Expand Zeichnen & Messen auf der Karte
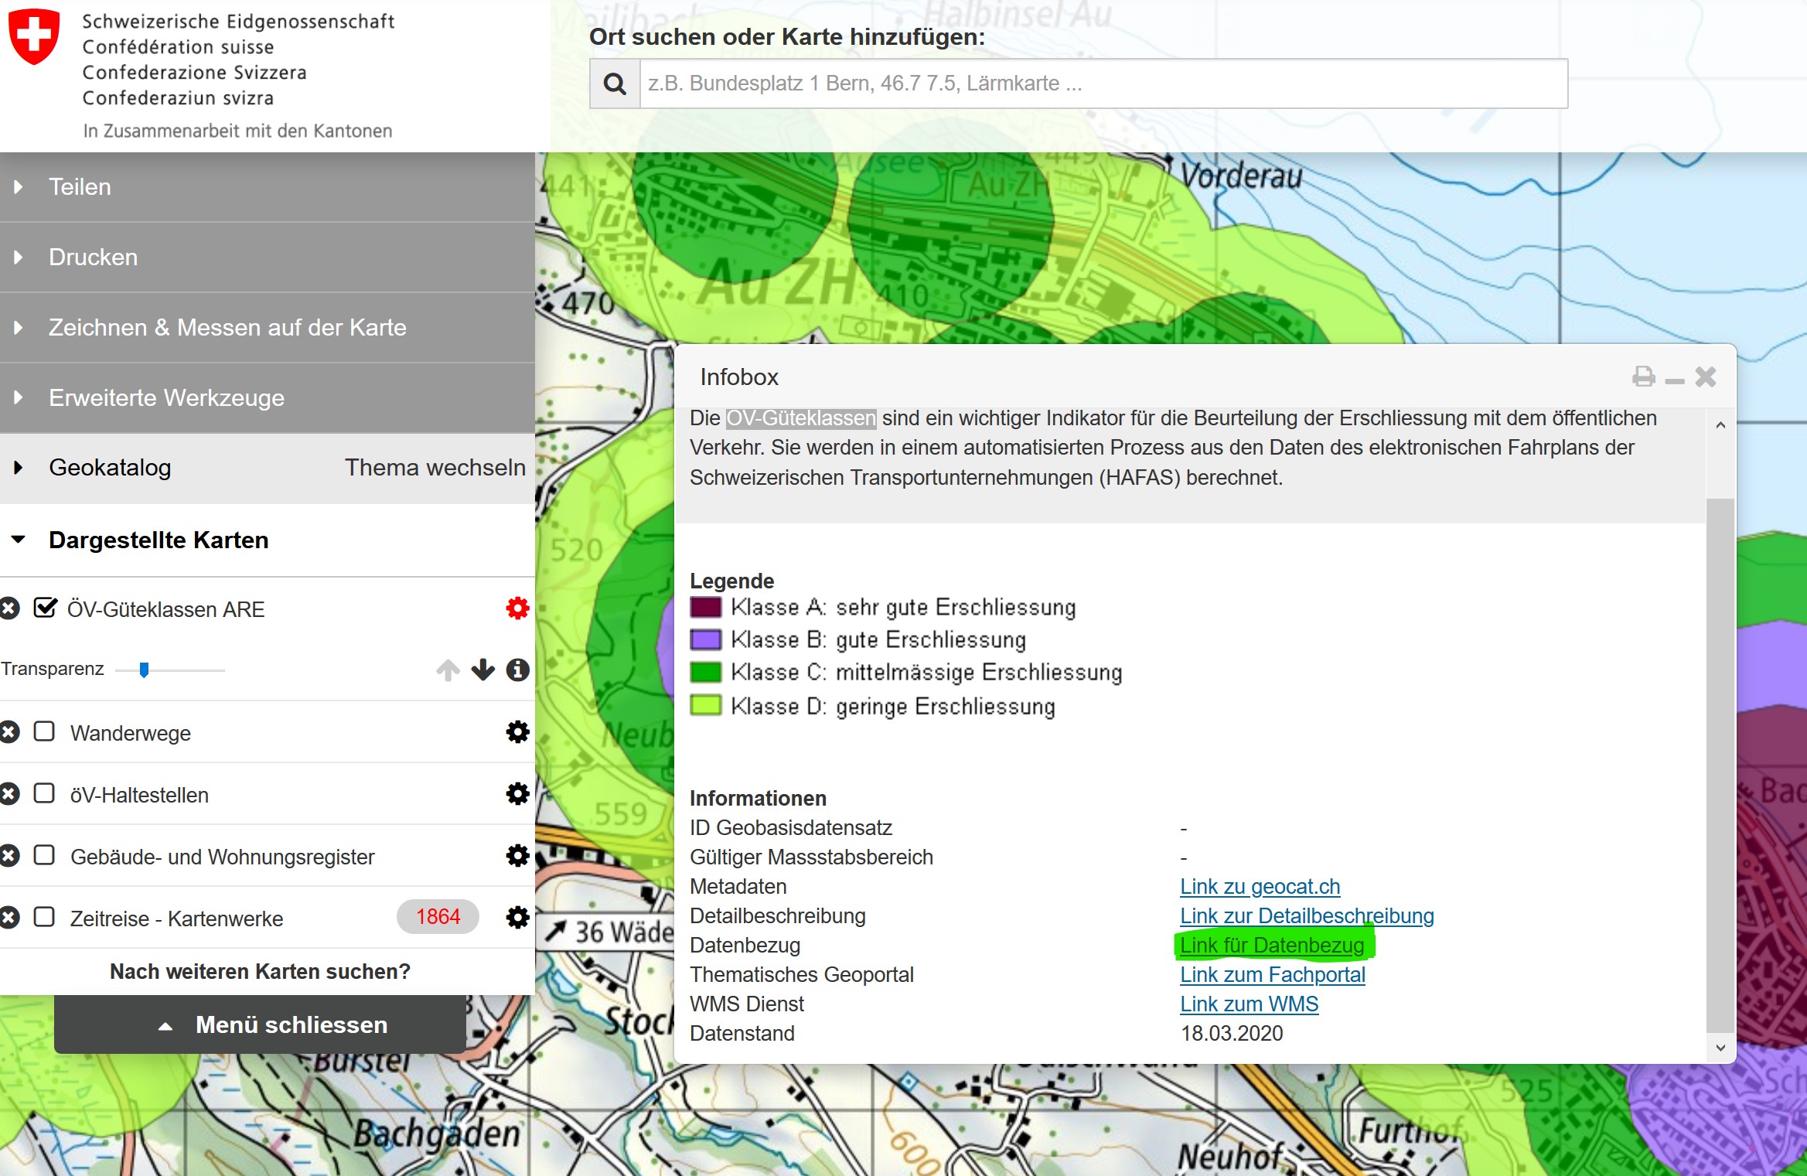1807x1176 pixels. (227, 328)
